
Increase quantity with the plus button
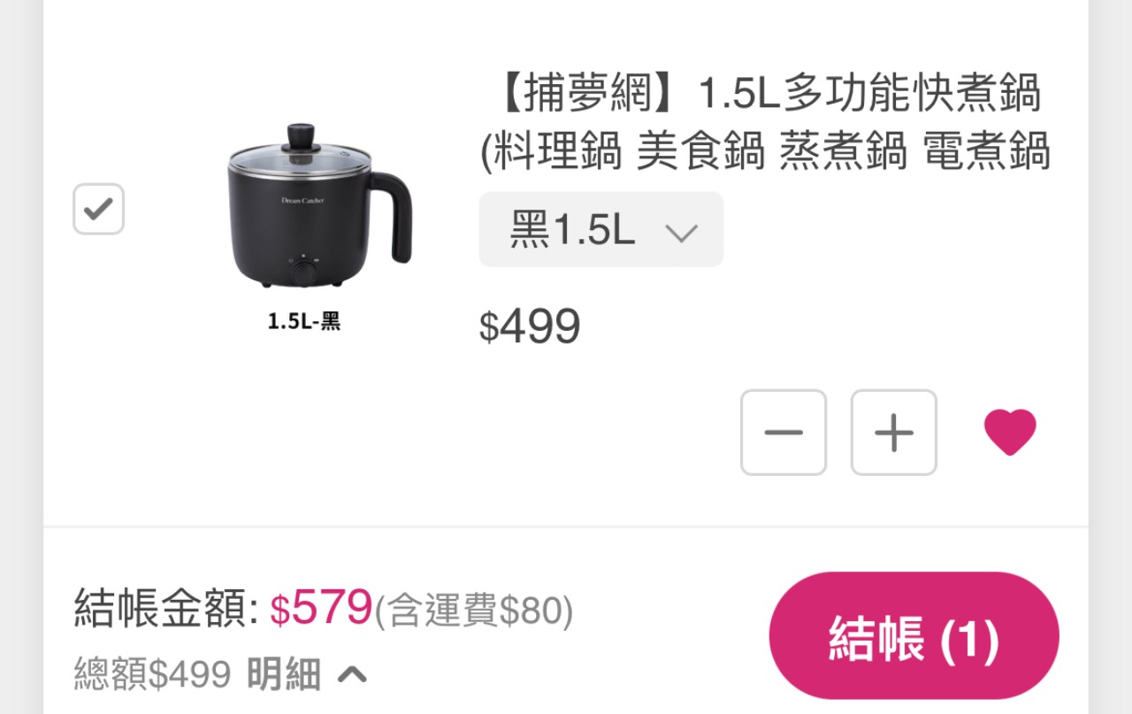tap(894, 433)
